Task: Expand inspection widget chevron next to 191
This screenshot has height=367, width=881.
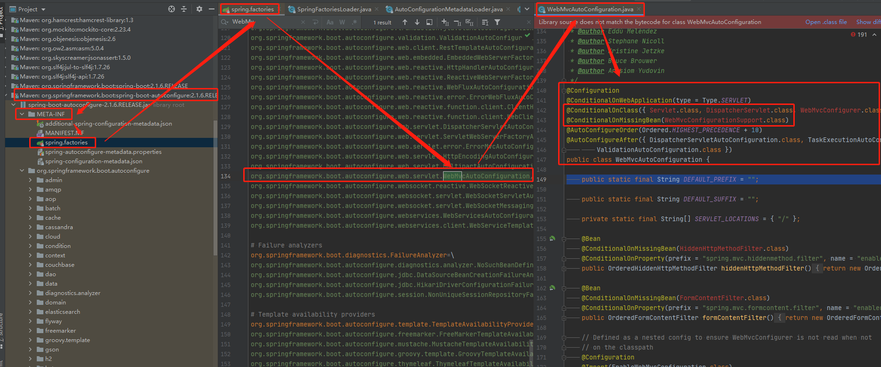Action: 874,34
